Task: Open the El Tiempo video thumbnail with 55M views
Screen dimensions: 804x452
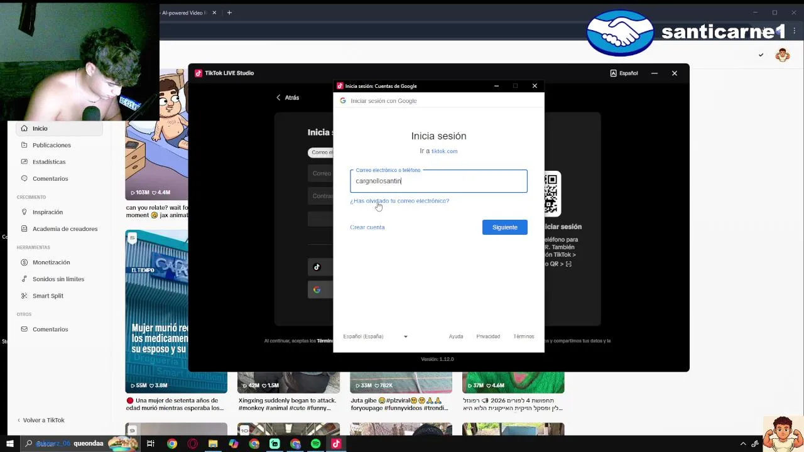Action: [x=156, y=311]
